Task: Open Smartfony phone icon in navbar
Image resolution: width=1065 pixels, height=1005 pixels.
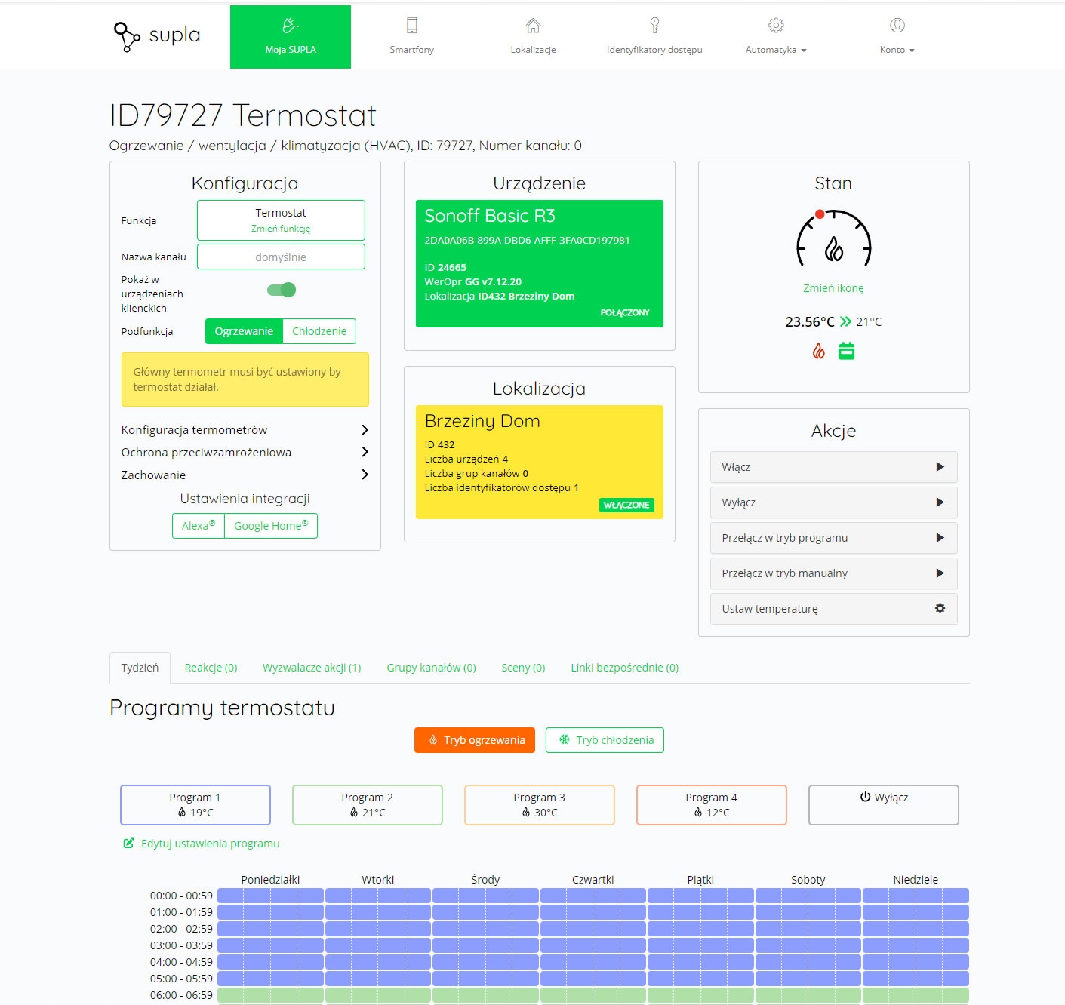Action: tap(411, 26)
